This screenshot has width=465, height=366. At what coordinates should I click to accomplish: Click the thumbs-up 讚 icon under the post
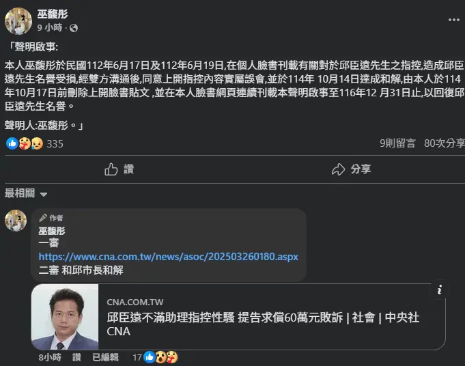coord(111,169)
